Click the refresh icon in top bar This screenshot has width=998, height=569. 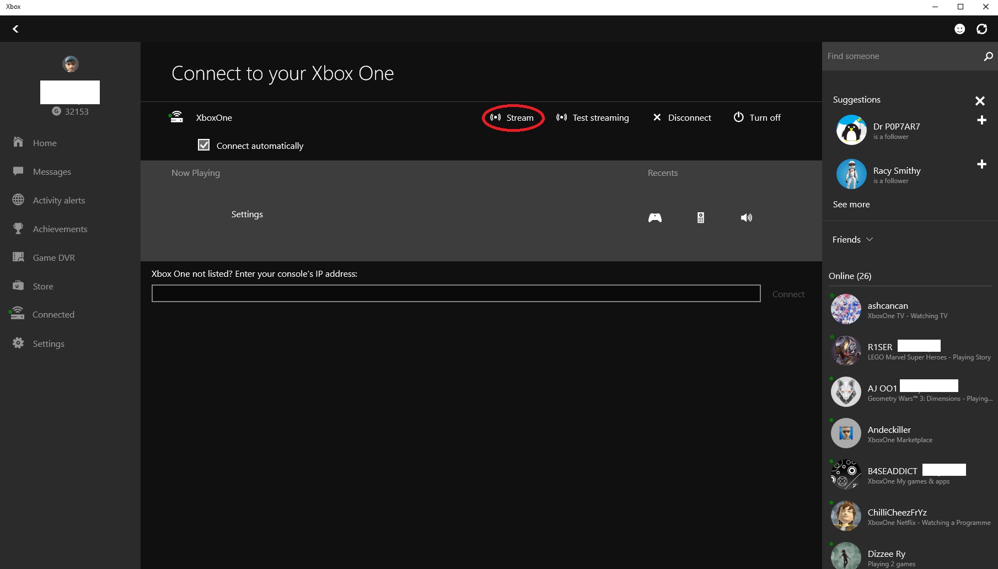click(x=981, y=29)
